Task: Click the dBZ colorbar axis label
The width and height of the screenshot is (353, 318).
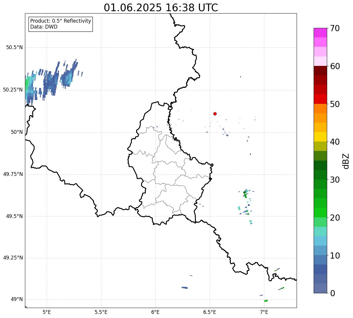Action: click(346, 161)
